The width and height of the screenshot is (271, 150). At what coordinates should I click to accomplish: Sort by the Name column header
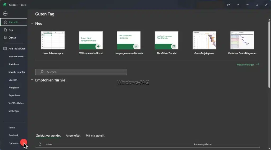click(x=49, y=144)
